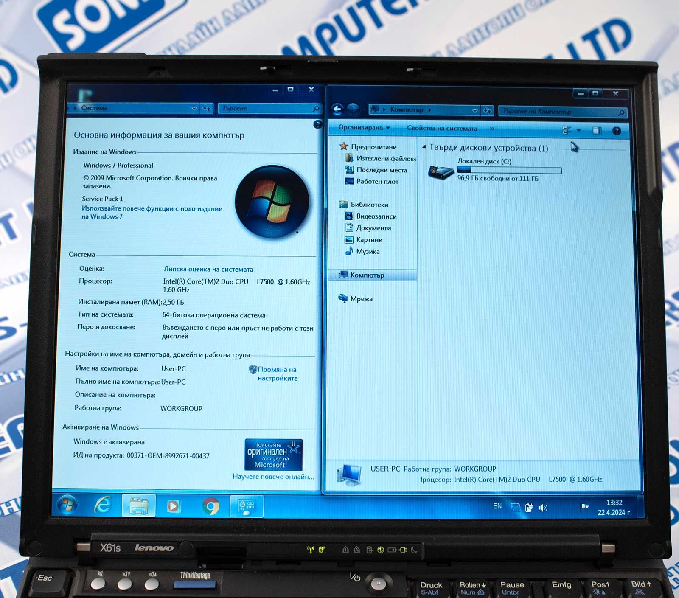Open the power battery tray icon

coord(529,507)
